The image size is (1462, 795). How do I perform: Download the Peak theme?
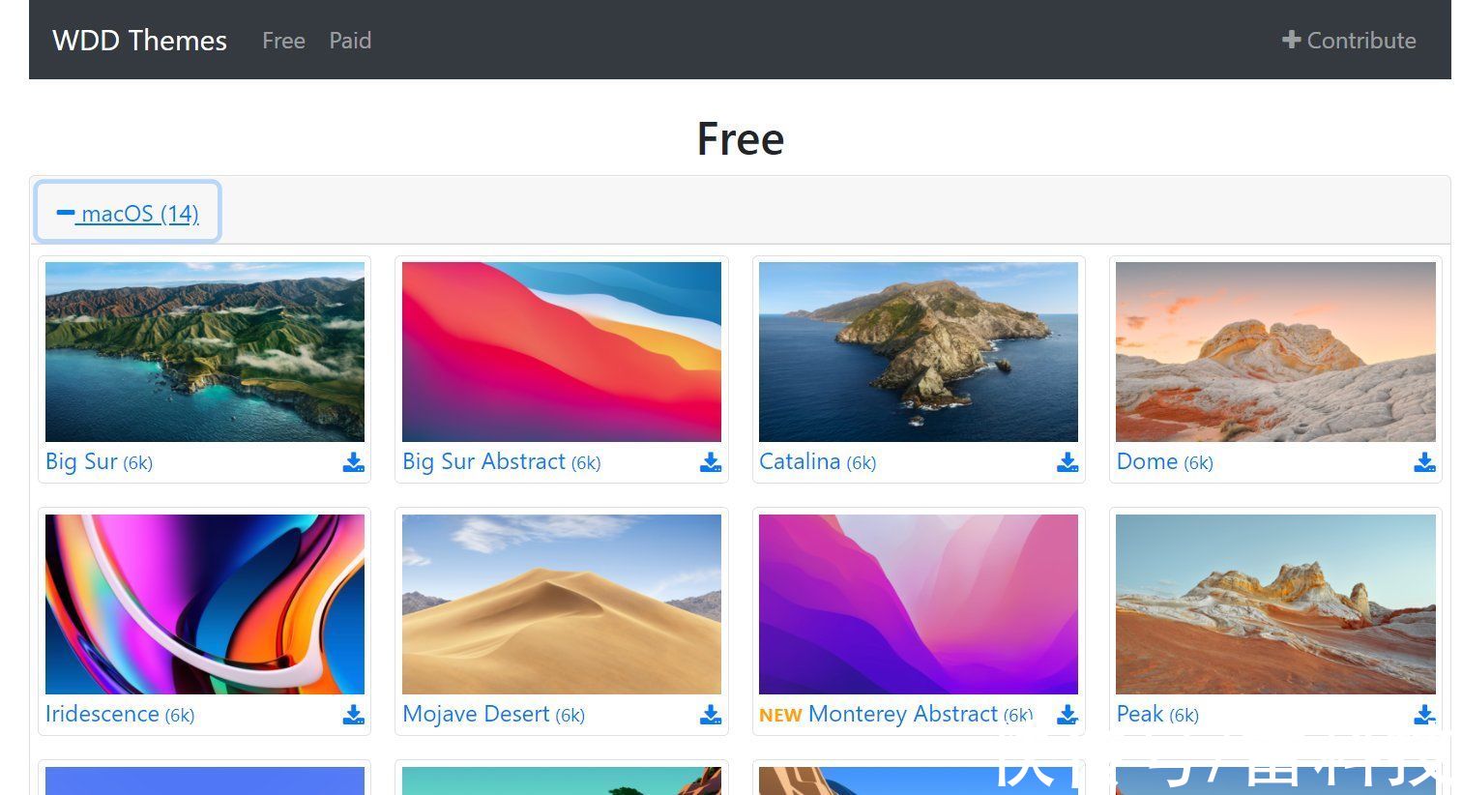click(x=1424, y=715)
